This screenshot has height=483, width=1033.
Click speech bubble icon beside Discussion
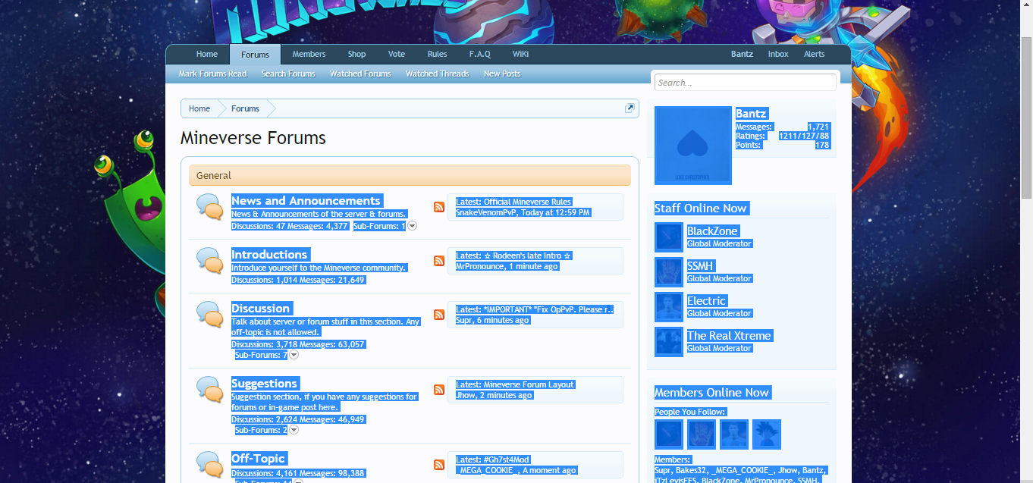click(209, 315)
